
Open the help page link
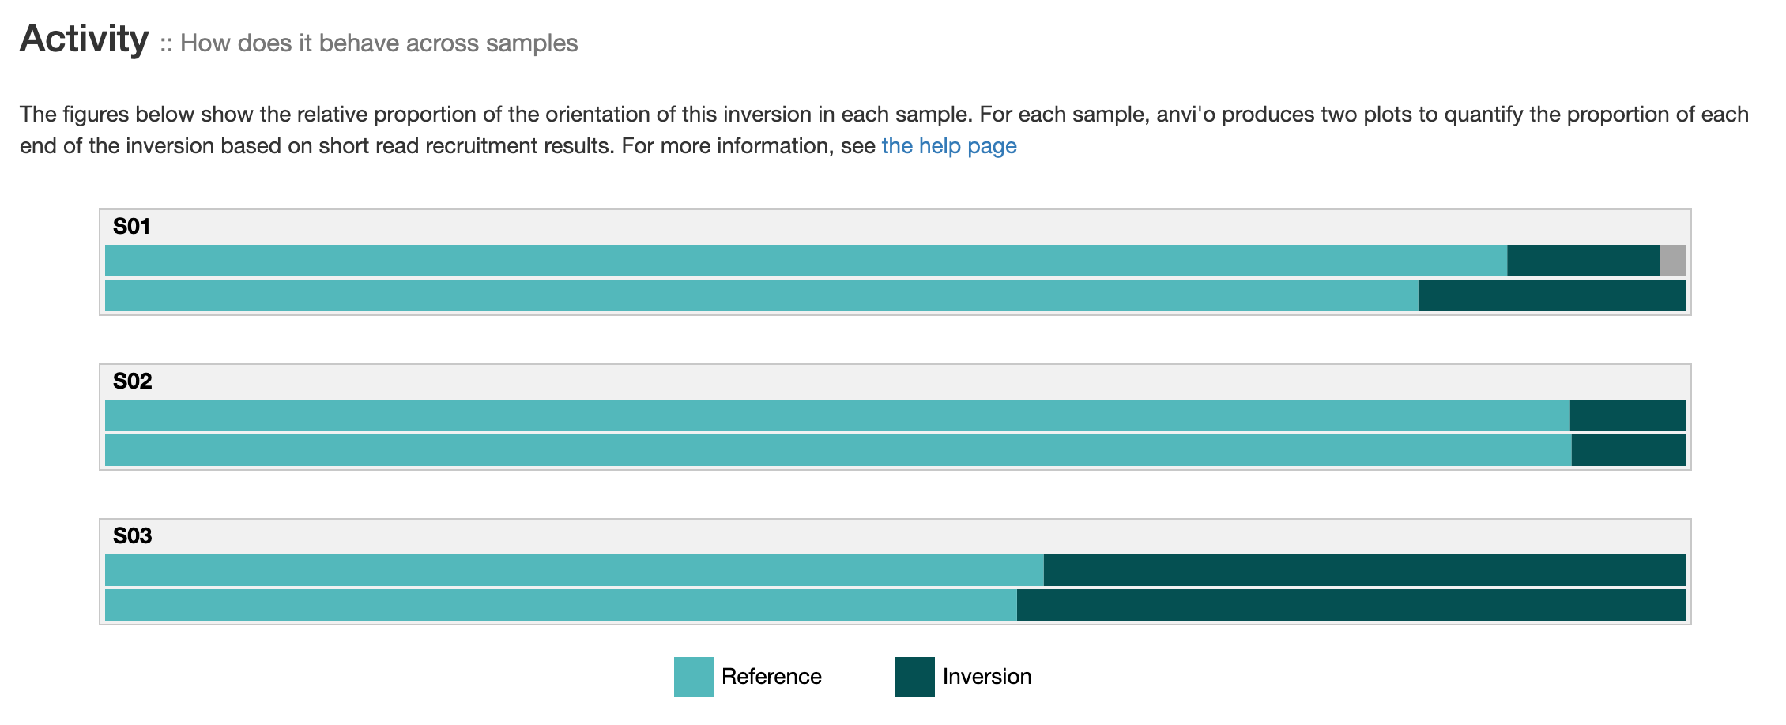point(948,146)
